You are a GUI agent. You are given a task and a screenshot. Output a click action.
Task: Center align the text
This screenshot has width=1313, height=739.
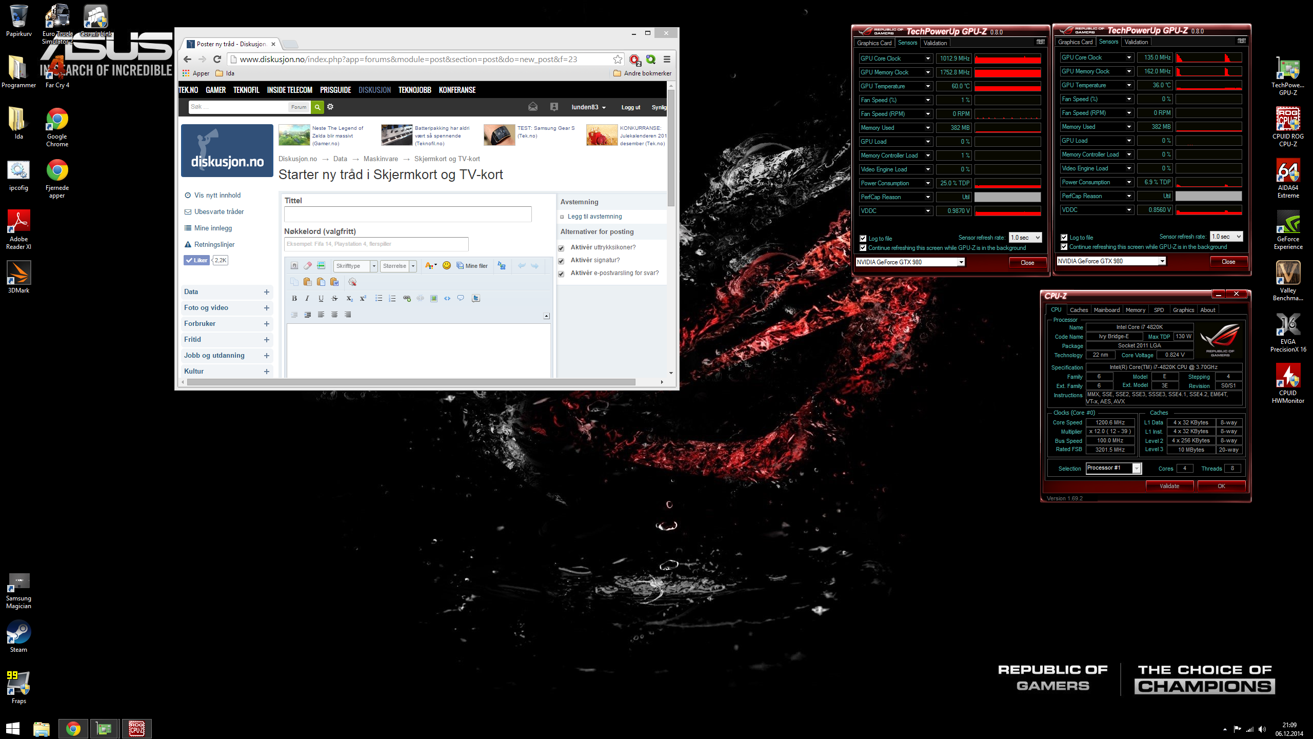pyautogui.click(x=334, y=315)
